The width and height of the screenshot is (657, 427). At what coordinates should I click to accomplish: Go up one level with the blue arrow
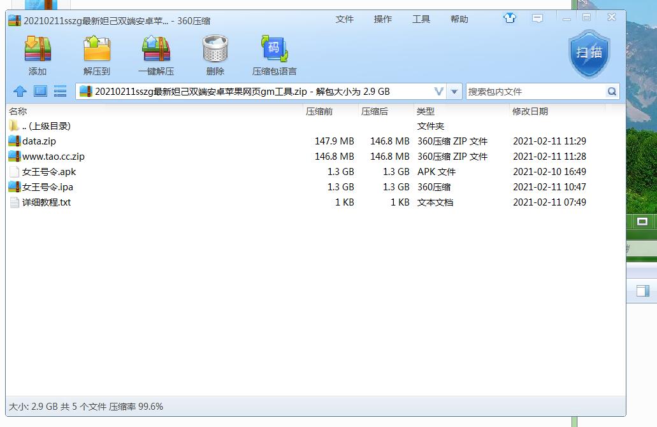click(19, 92)
